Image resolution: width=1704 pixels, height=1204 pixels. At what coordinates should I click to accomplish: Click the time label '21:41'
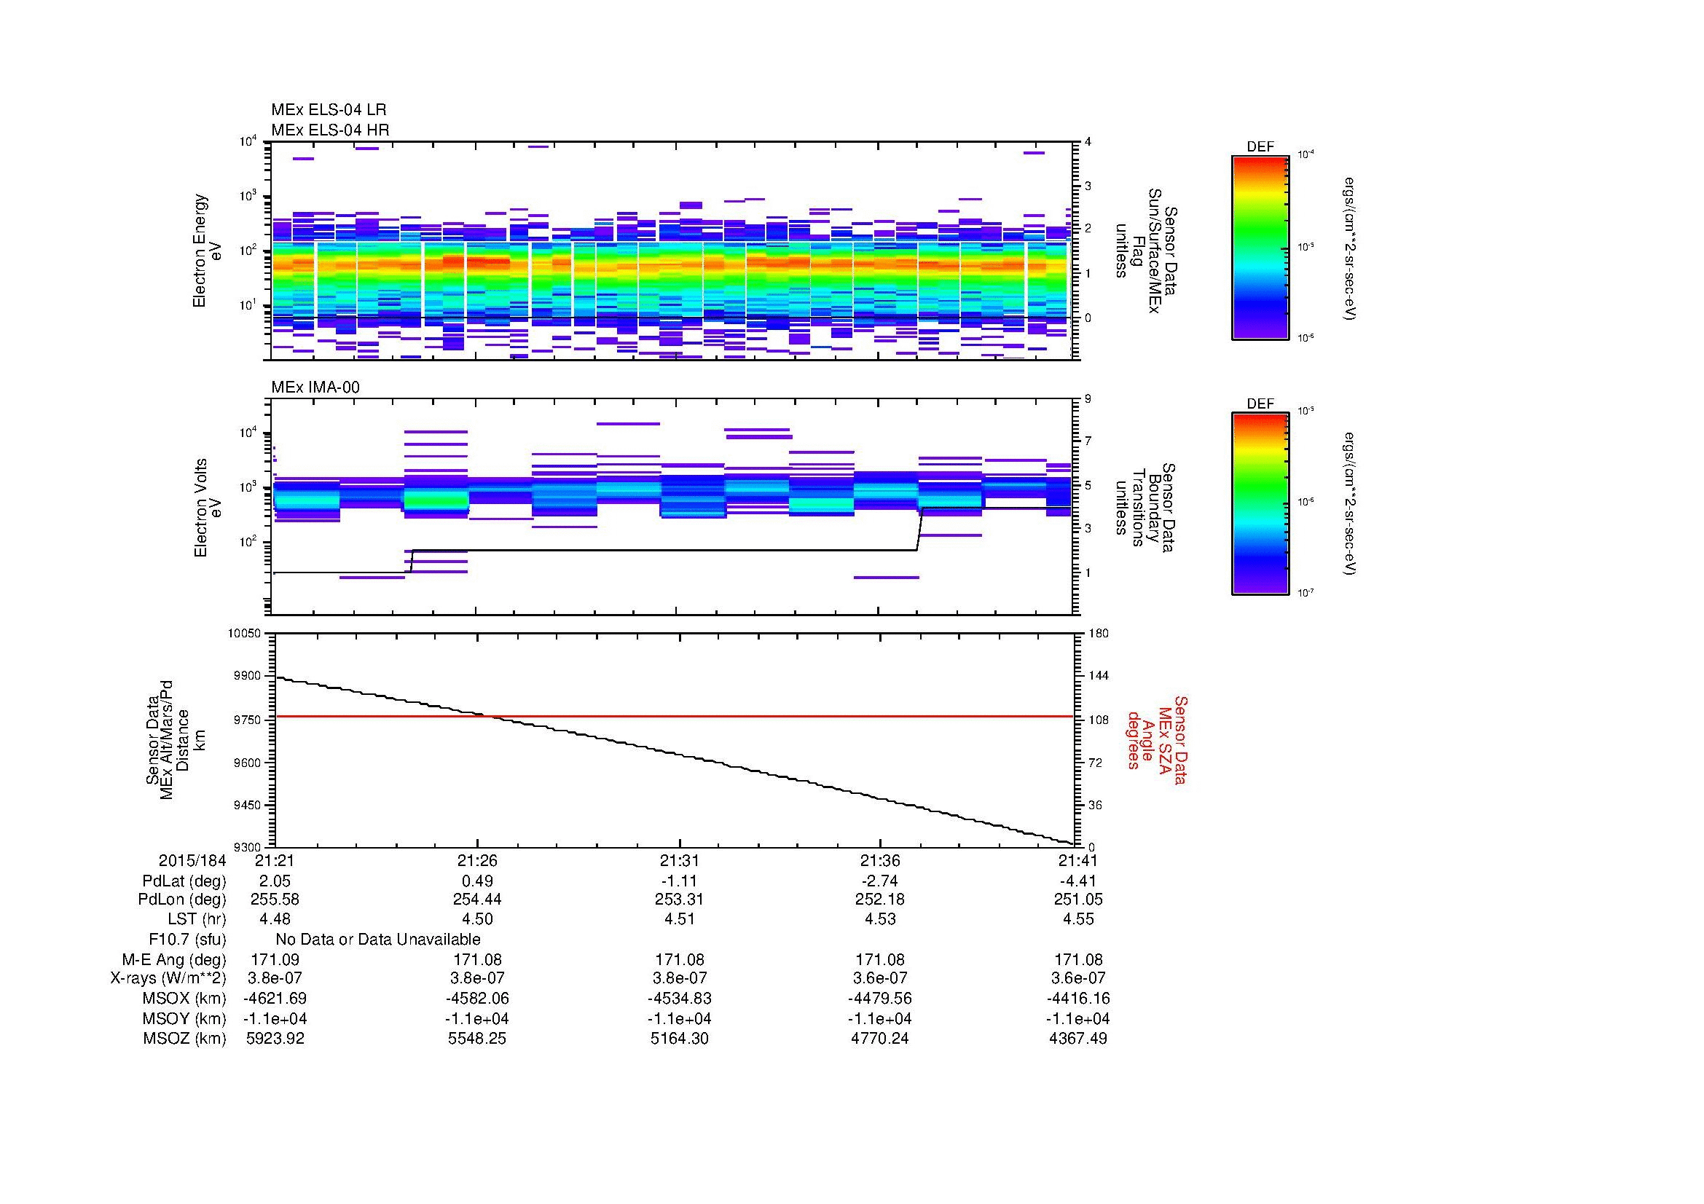click(1077, 860)
